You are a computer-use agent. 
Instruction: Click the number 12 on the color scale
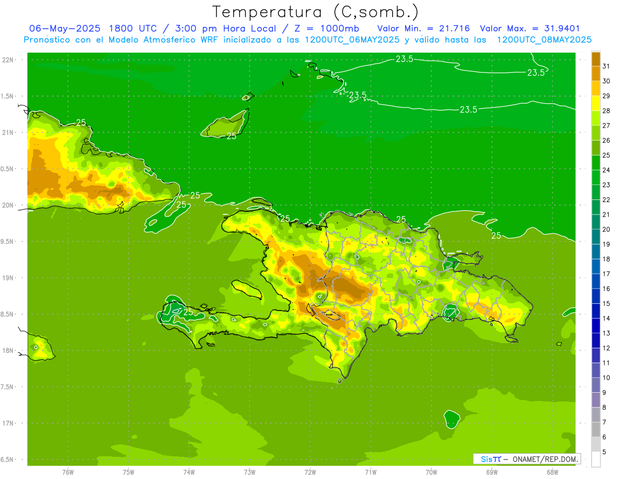[606, 348]
